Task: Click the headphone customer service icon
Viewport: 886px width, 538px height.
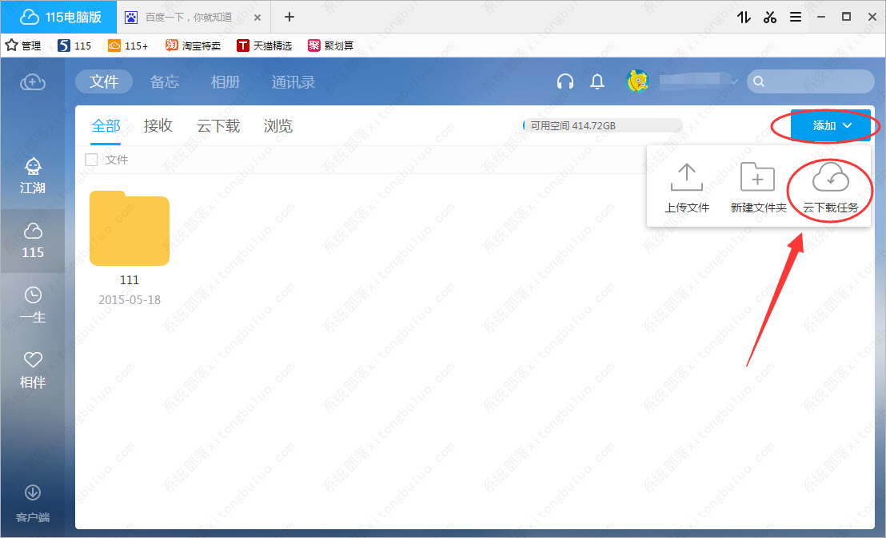Action: [565, 81]
